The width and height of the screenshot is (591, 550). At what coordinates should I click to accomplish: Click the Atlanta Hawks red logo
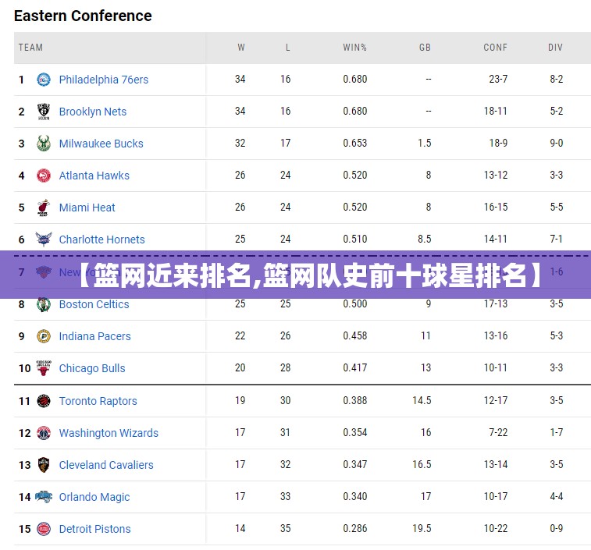pyautogui.click(x=44, y=176)
